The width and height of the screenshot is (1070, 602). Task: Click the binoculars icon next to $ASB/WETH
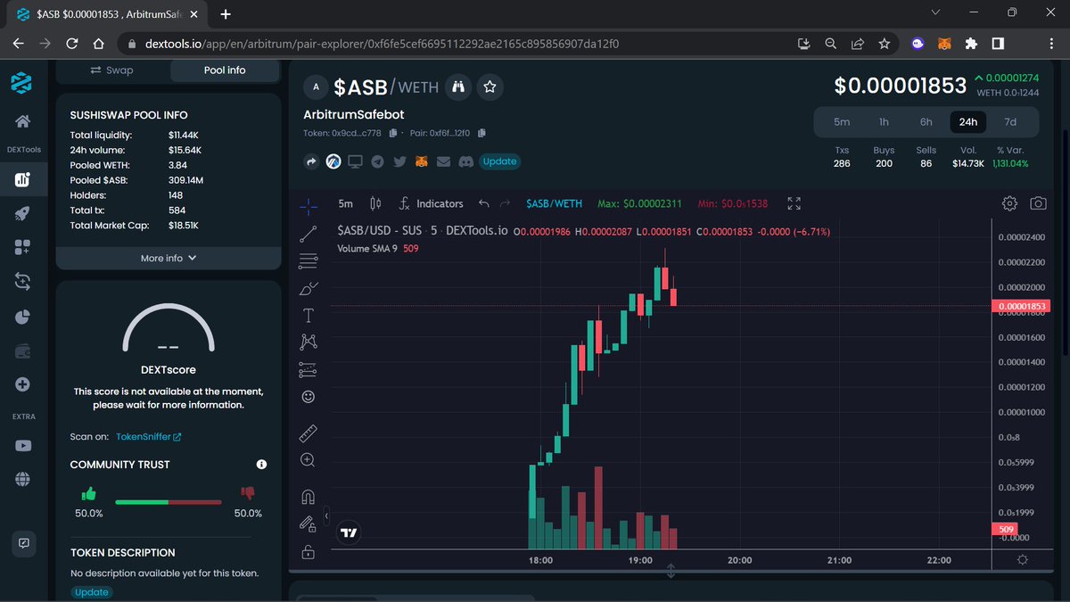coord(458,87)
